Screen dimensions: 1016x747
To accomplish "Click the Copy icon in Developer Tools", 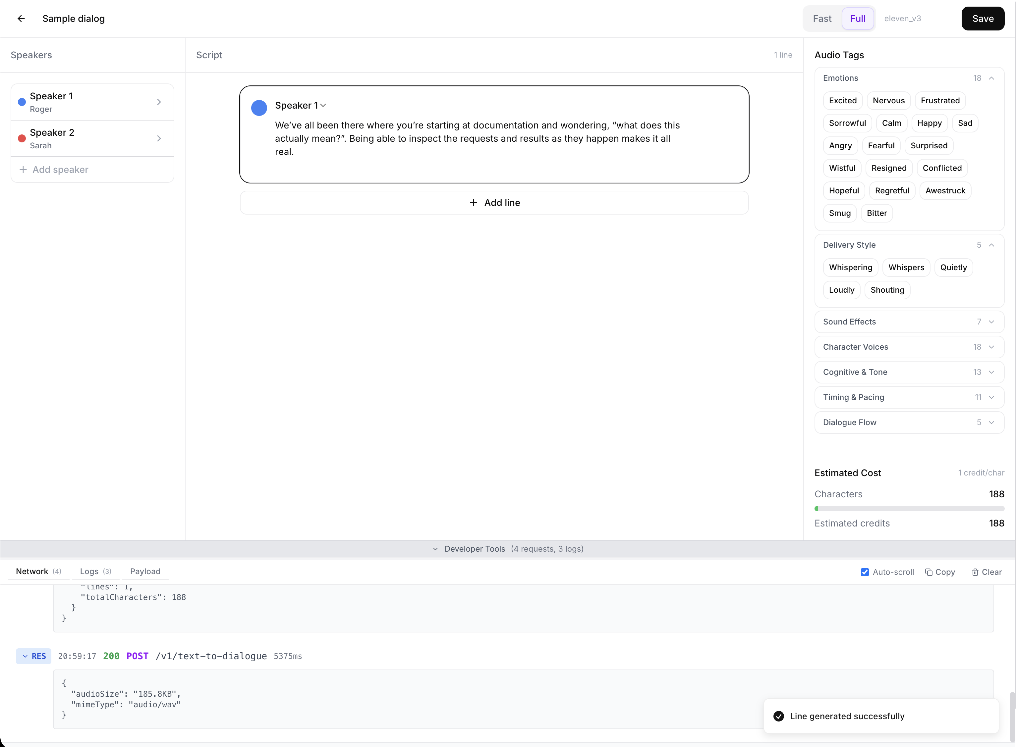I will [x=929, y=572].
